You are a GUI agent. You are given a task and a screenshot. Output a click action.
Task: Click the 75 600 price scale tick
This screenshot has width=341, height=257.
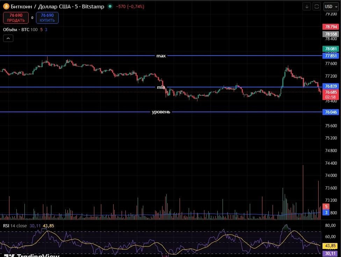click(331, 126)
